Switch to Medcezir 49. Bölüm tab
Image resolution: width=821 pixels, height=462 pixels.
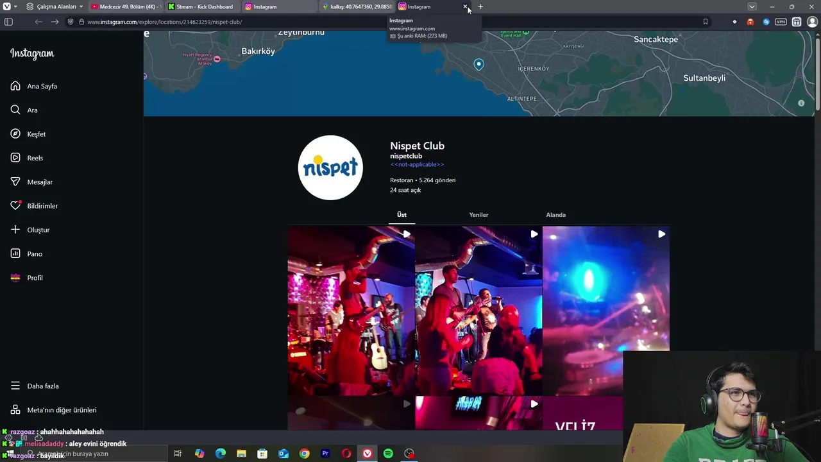(125, 6)
